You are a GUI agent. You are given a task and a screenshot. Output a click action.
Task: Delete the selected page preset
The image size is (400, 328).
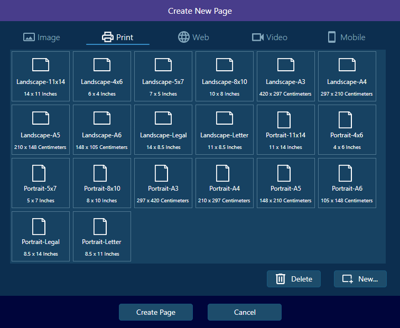point(294,279)
